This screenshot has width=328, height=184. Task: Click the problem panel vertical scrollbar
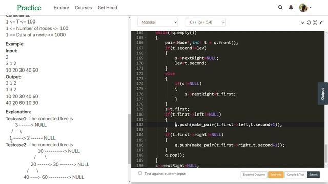click(x=129, y=139)
